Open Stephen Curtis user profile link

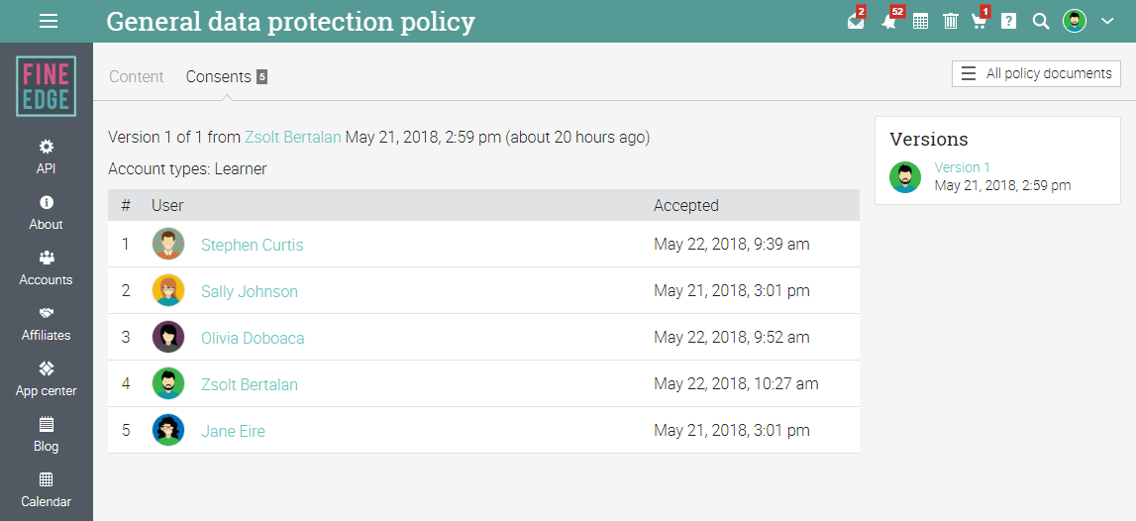point(252,245)
